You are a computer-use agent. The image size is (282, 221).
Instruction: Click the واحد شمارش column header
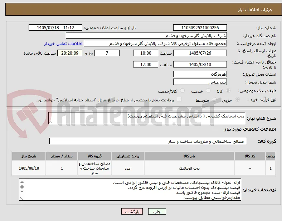pyautogui.click(x=128, y=156)
